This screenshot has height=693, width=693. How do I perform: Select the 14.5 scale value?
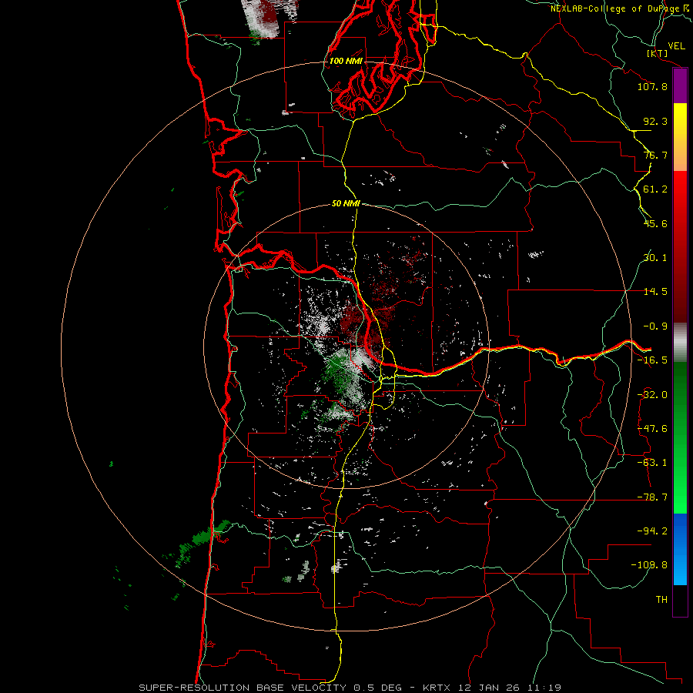(655, 292)
